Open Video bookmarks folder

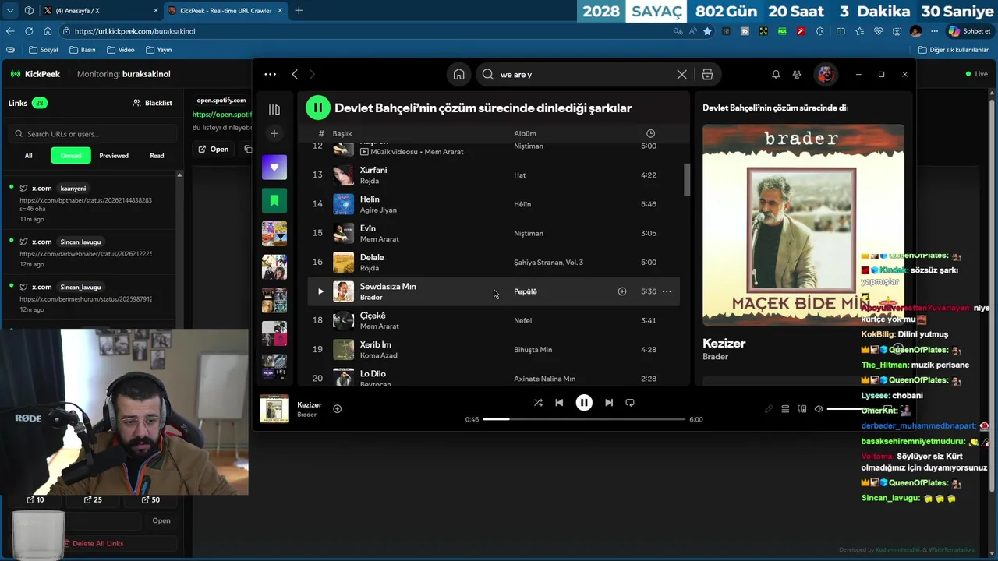pyautogui.click(x=120, y=50)
